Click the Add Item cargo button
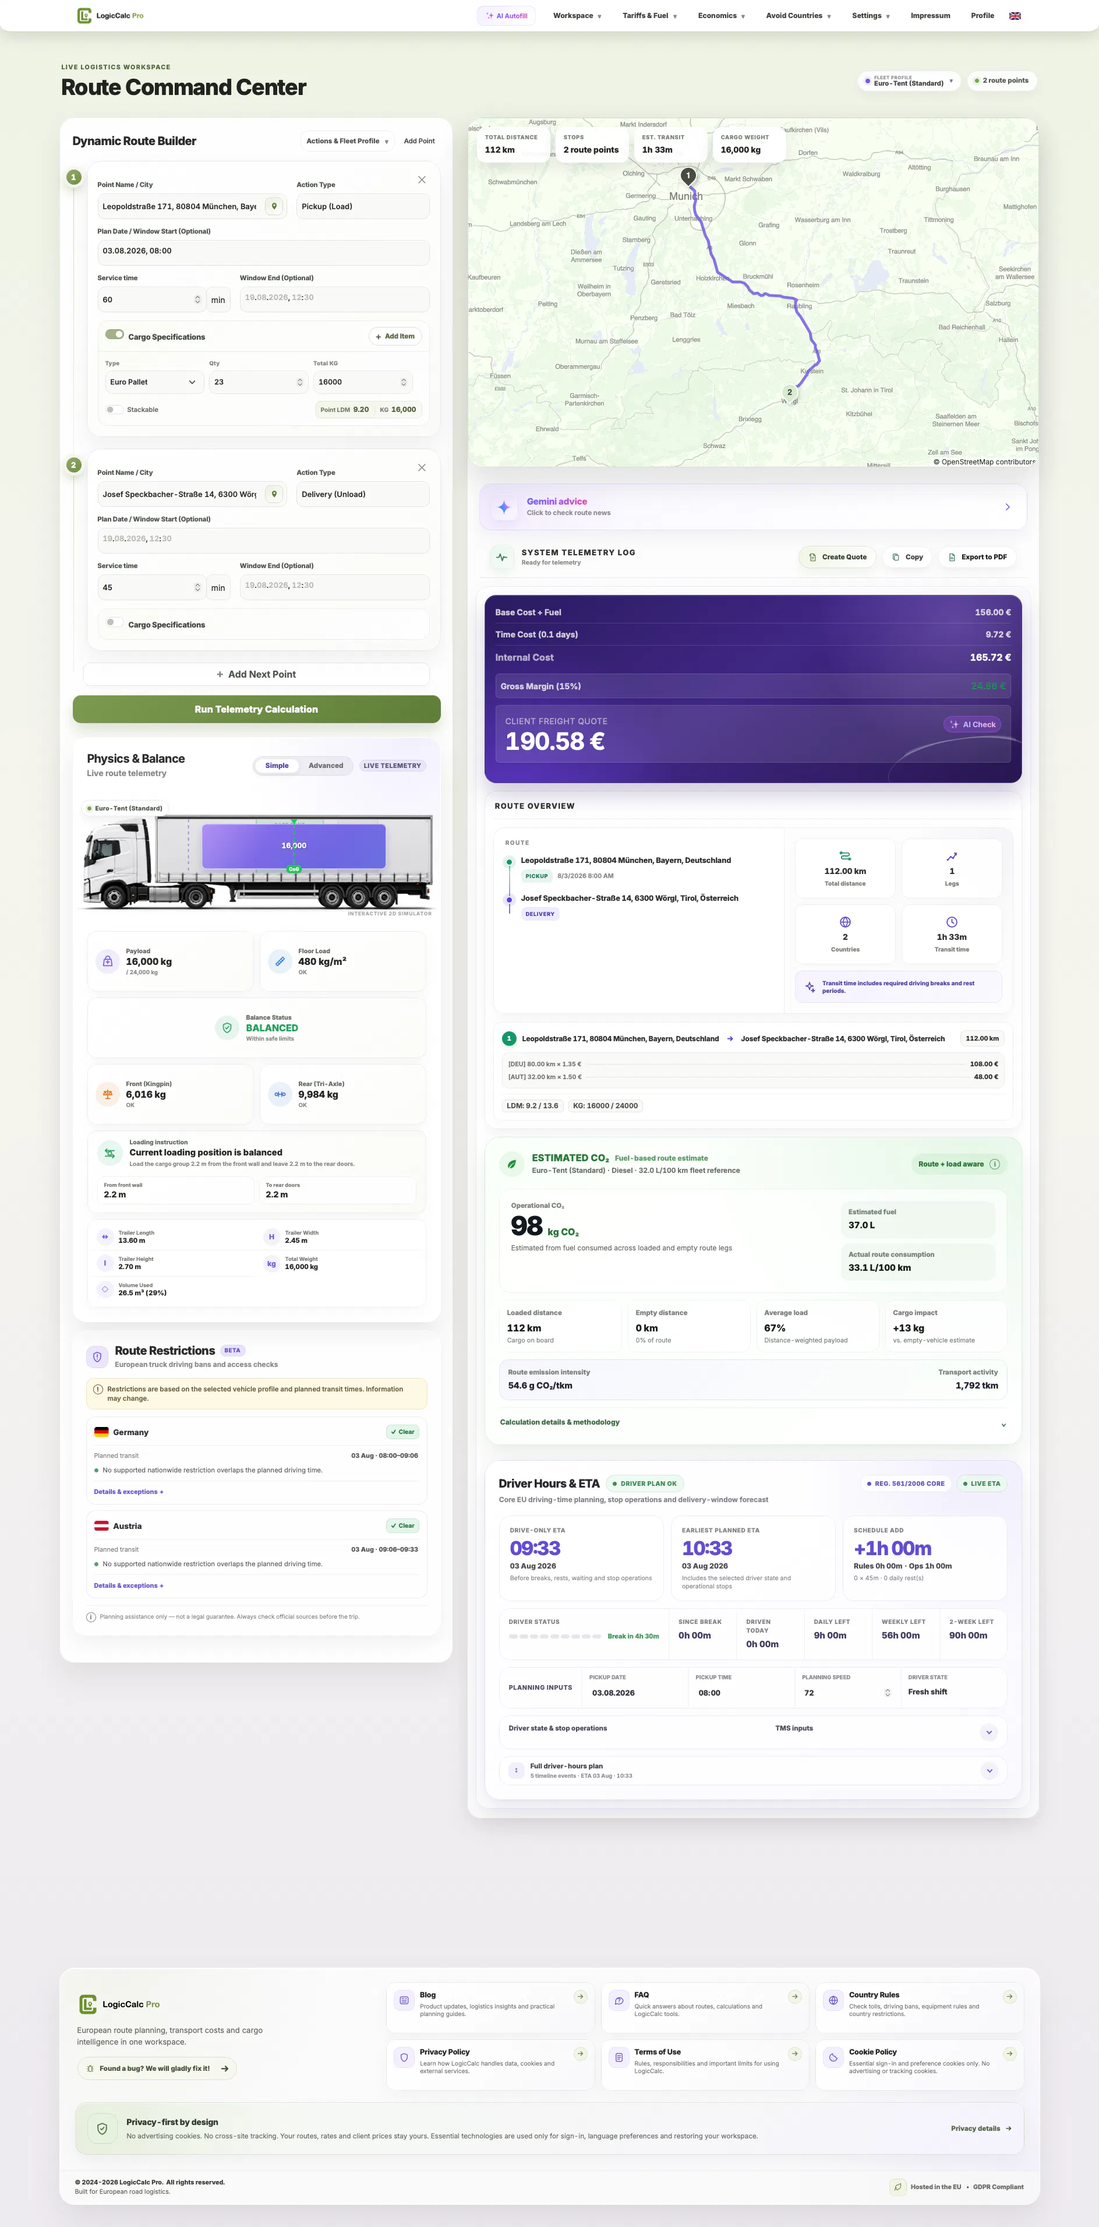 (x=395, y=336)
